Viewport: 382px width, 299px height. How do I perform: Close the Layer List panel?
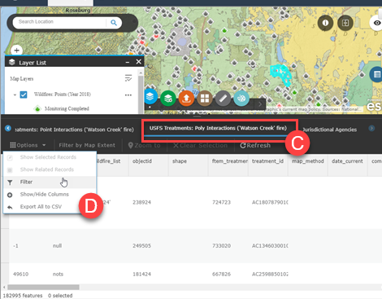pyautogui.click(x=138, y=62)
